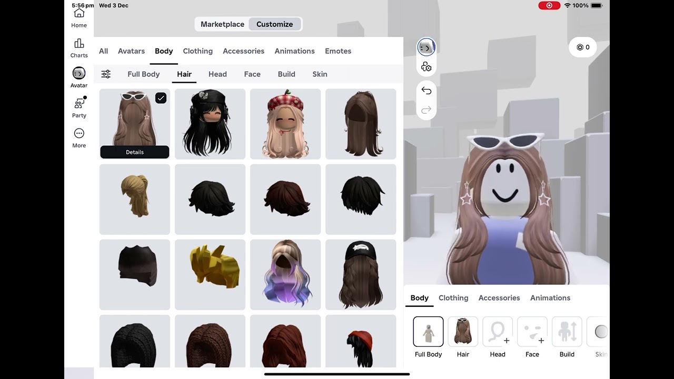Equip the dark brown slicked-back hair
674x379 pixels.
(135, 275)
